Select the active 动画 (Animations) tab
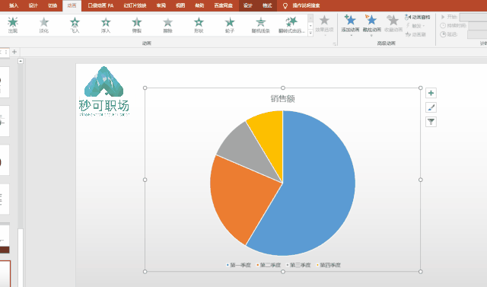The height and width of the screenshot is (287, 487). click(x=72, y=5)
